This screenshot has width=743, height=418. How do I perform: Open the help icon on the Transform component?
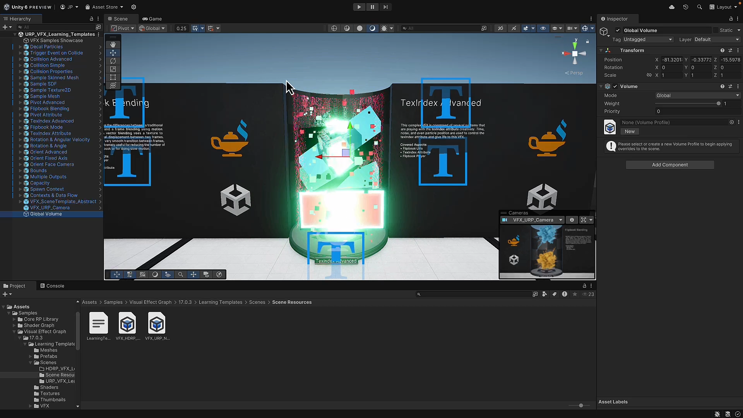pos(722,50)
